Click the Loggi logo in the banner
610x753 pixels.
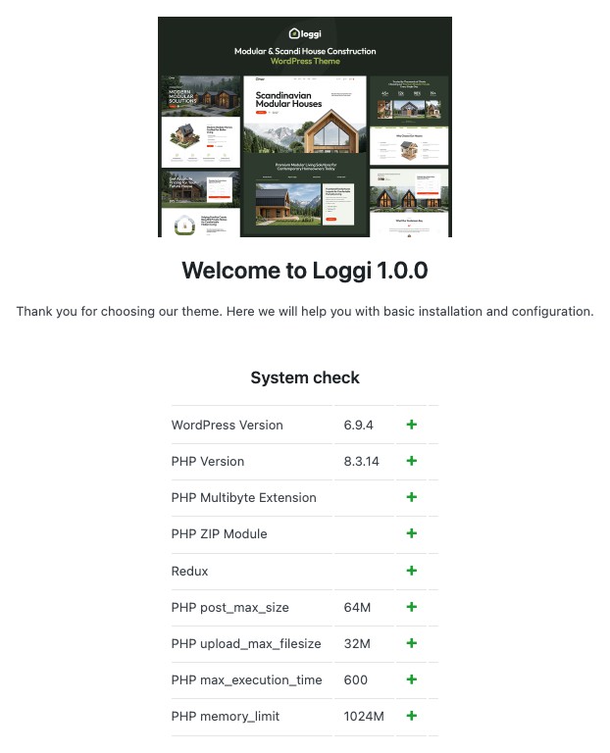pyautogui.click(x=304, y=33)
